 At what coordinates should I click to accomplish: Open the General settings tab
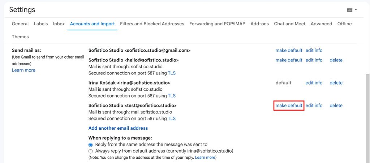click(20, 24)
